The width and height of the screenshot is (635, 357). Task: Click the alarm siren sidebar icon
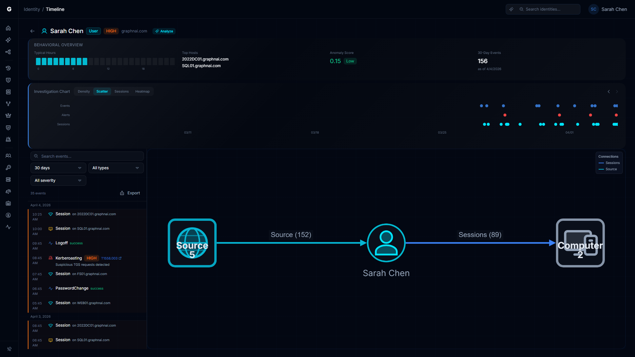8,139
